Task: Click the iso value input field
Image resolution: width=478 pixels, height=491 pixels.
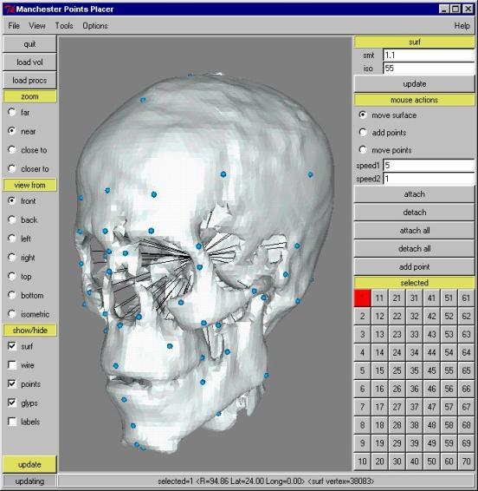Action: click(x=429, y=69)
